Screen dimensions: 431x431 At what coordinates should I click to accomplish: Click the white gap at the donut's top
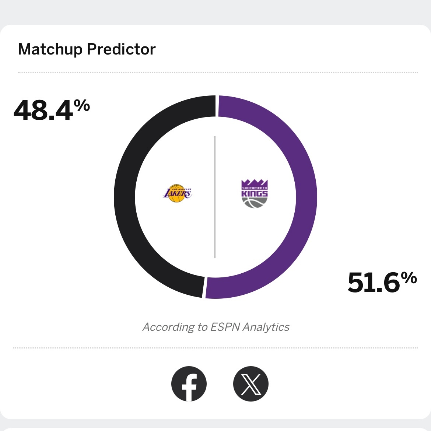click(217, 106)
